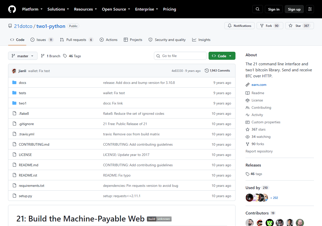Click the Sign up button
Viewport: 322px width, 226px height.
(294, 9)
